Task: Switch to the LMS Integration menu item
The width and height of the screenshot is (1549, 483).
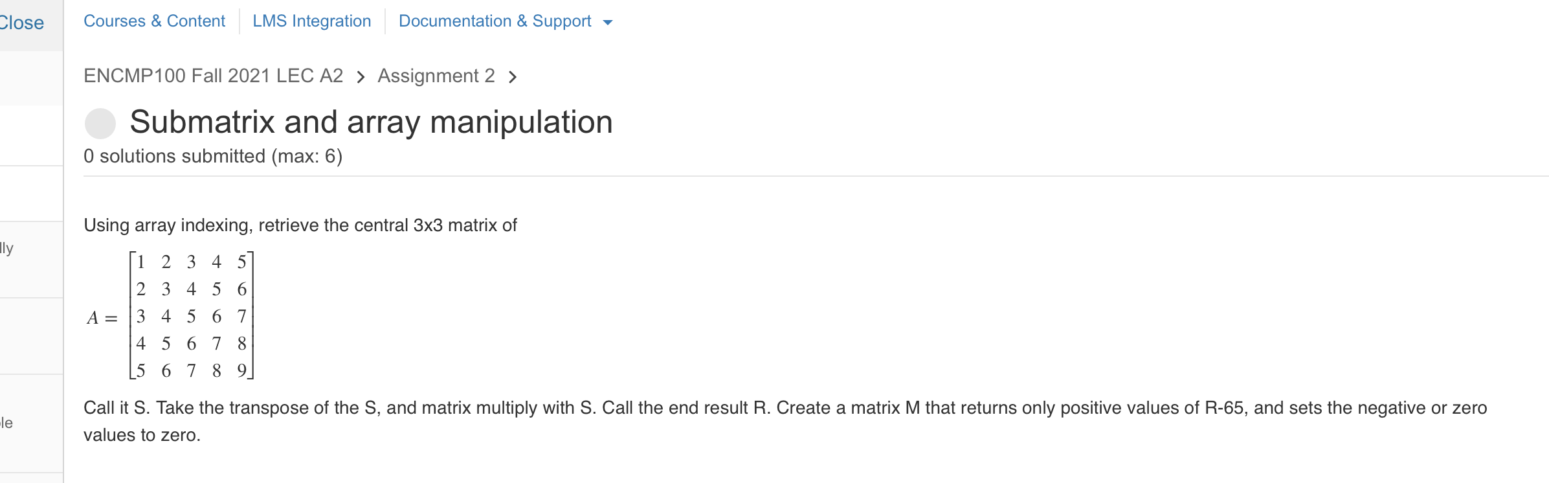Action: (x=312, y=21)
